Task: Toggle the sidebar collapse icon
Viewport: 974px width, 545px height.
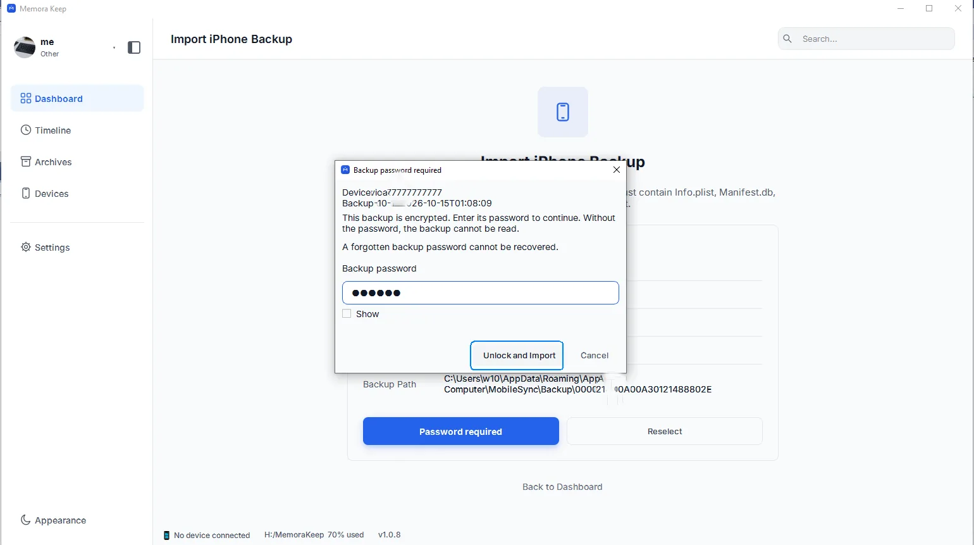Action: click(x=134, y=47)
